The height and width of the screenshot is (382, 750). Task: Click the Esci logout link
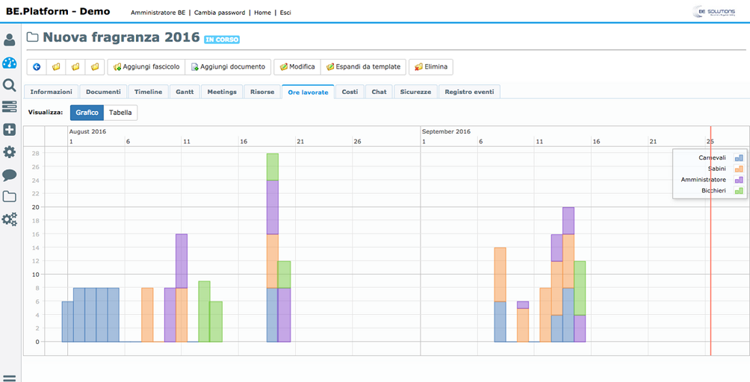point(285,13)
